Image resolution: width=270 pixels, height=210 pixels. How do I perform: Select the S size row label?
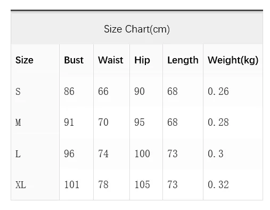click(x=18, y=92)
